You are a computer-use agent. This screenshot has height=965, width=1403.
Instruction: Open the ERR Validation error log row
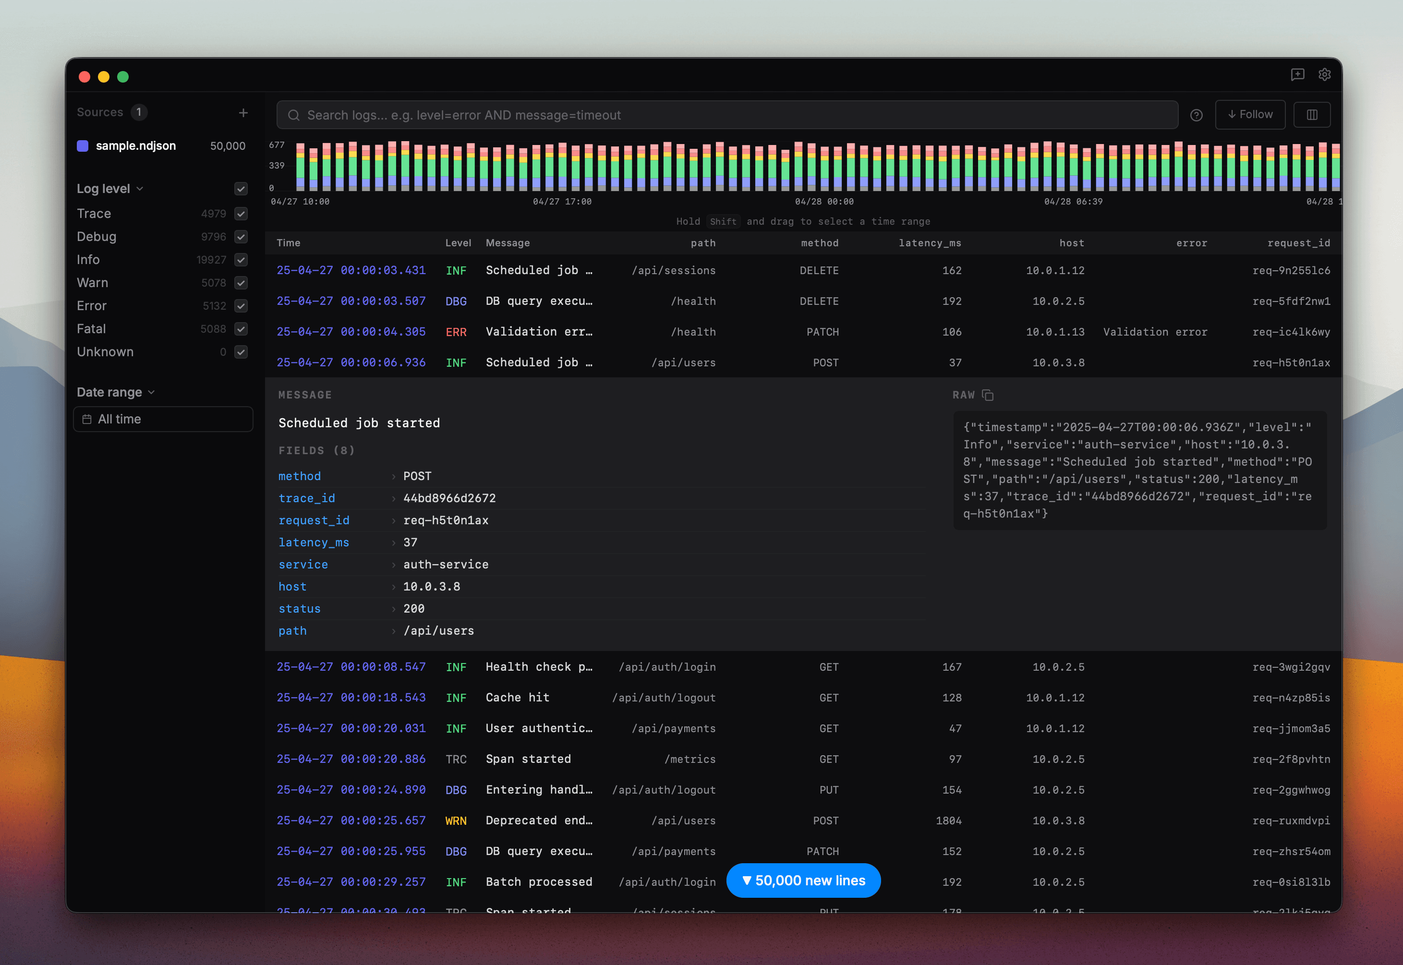[803, 332]
